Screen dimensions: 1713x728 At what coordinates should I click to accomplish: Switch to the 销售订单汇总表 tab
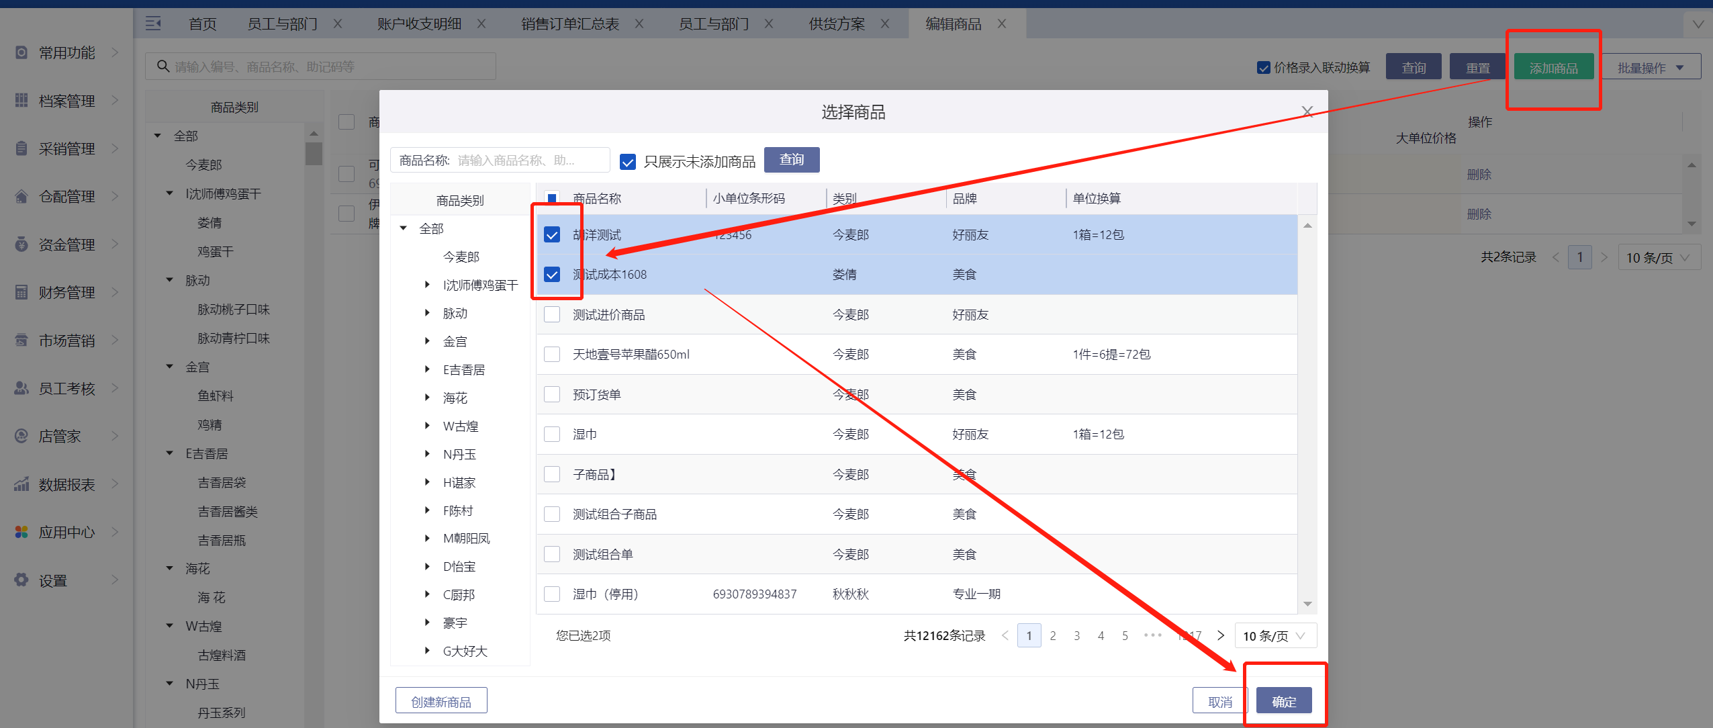pos(570,24)
